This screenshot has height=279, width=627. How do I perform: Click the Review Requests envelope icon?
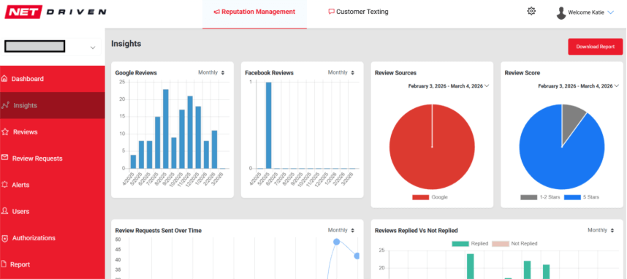click(x=5, y=158)
